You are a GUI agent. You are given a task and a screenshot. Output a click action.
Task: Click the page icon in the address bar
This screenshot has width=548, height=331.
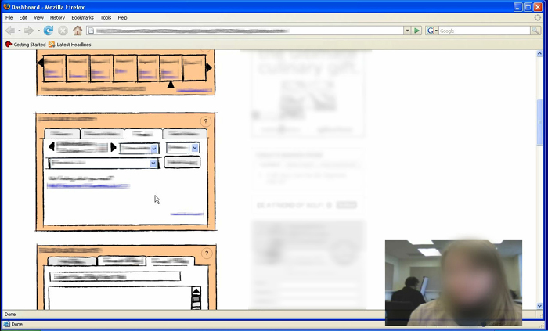point(91,31)
